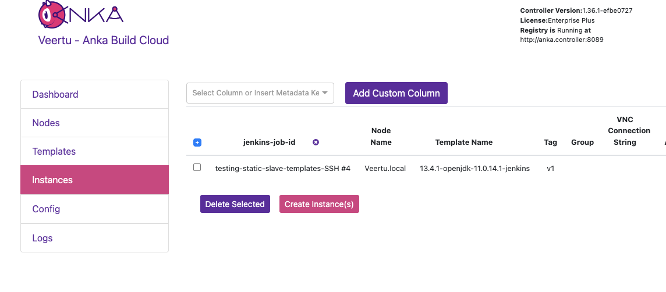Focus the Select Column or Insert Metadata field

point(255,93)
